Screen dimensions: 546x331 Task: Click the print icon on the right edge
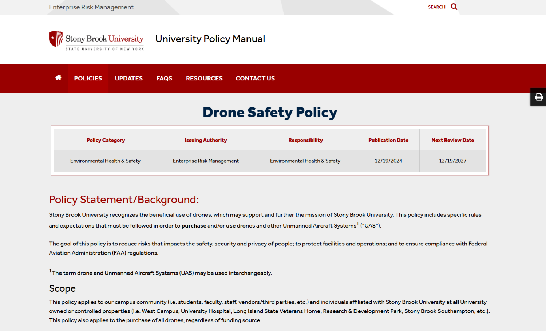pyautogui.click(x=538, y=96)
